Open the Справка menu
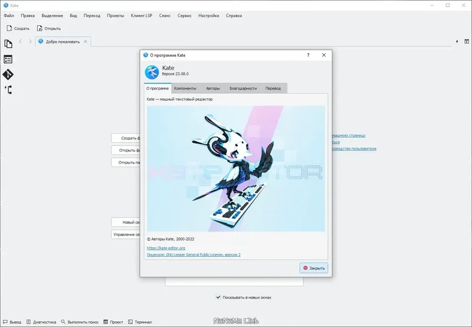Image resolution: width=472 pixels, height=327 pixels. pos(234,16)
